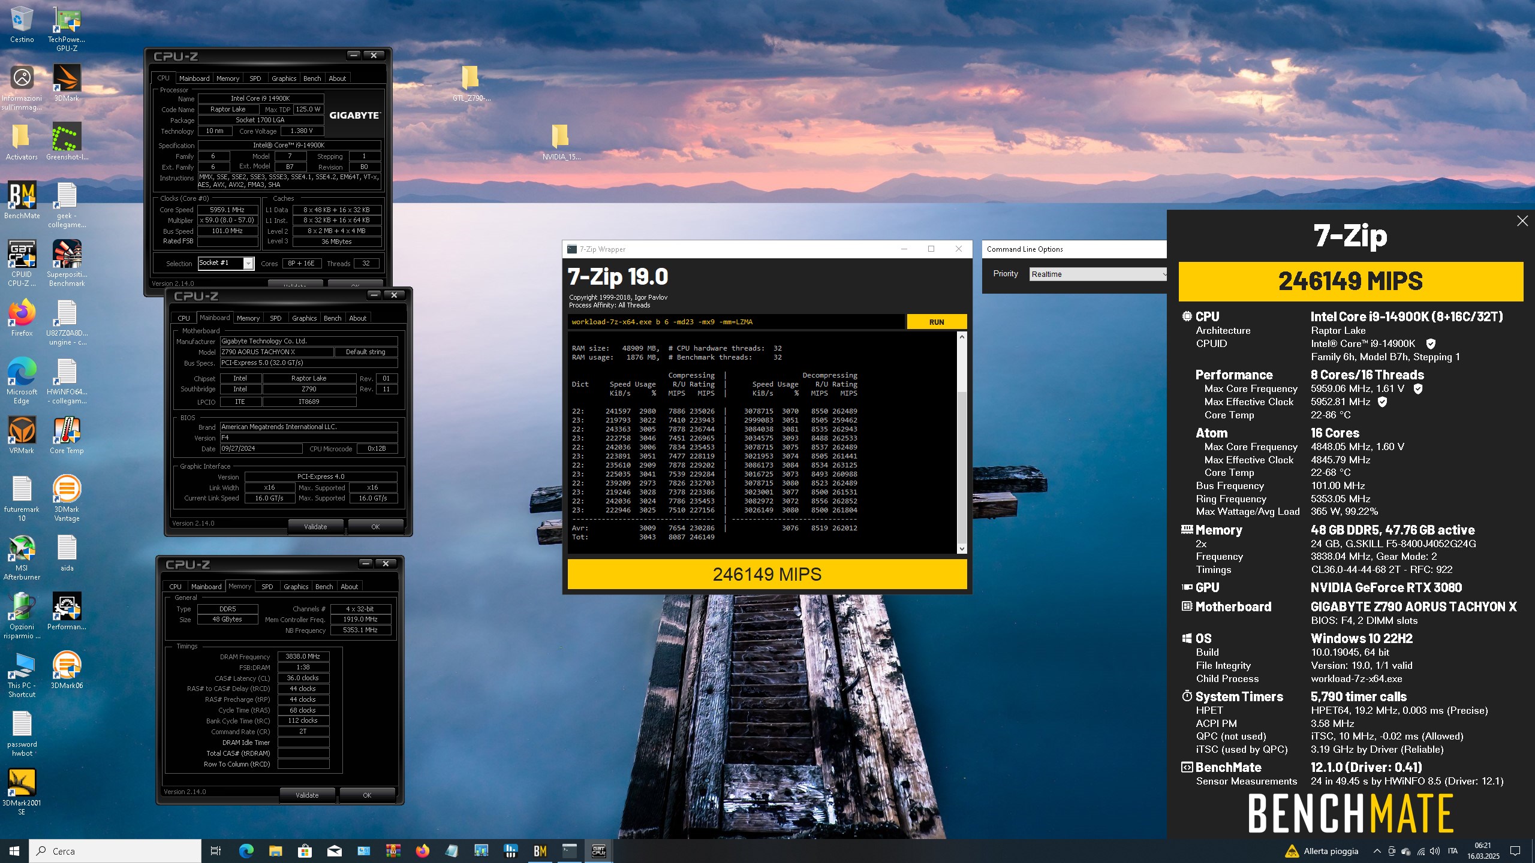Click the Allerta pioggia weather alert
Screen dimensions: 1535x863
1322,851
